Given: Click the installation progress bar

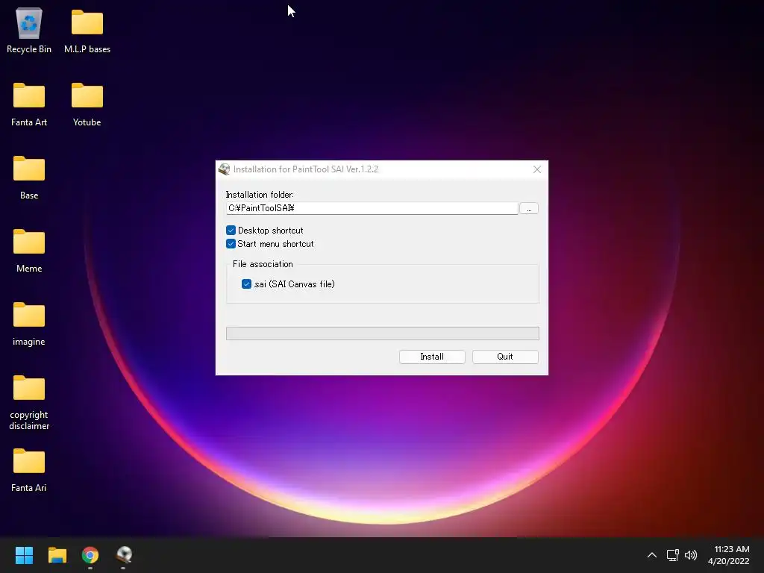Looking at the screenshot, I should [x=383, y=334].
